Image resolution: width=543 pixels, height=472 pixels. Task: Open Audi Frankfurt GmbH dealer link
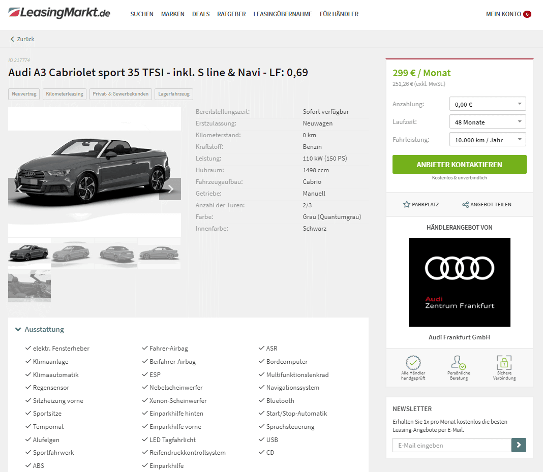[459, 337]
